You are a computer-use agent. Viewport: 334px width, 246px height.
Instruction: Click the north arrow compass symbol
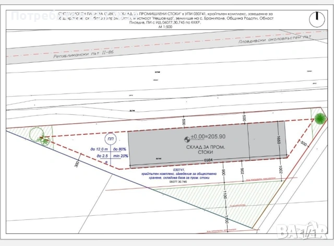[317, 19]
